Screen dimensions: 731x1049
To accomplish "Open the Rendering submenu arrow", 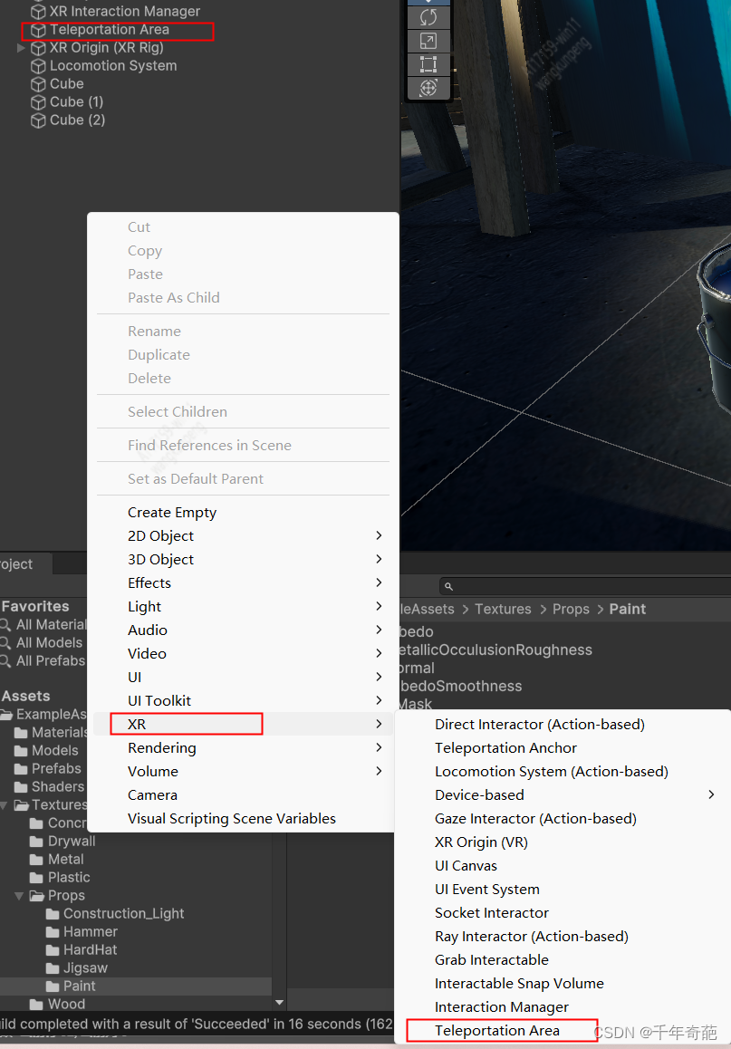I will pyautogui.click(x=379, y=747).
